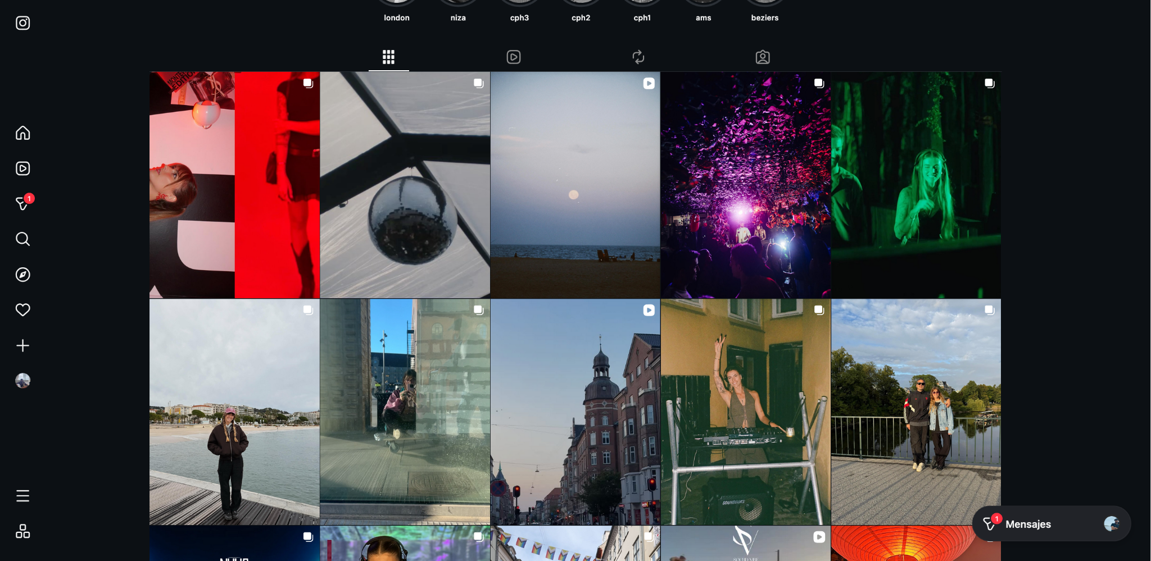
Task: Open the mirror selfie reflection post
Action: (405, 412)
